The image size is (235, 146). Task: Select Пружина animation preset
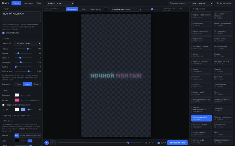point(223,70)
